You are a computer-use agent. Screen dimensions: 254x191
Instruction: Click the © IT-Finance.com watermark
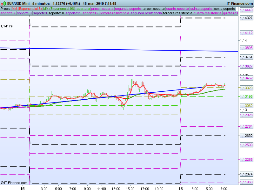pyautogui.click(x=14, y=183)
